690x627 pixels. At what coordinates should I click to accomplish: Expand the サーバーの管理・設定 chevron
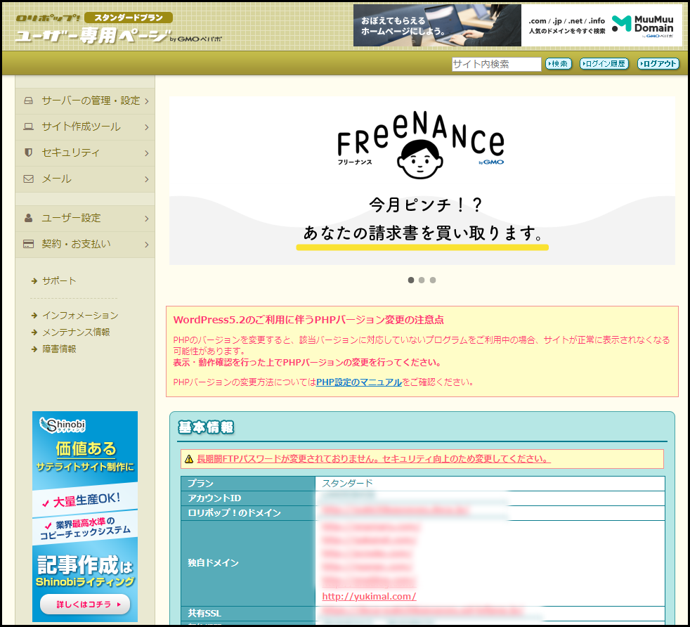[x=147, y=101]
